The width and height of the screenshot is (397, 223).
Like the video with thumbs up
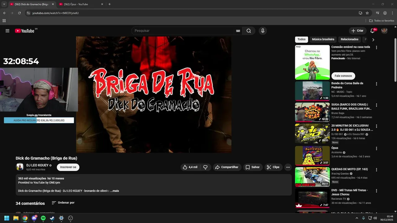click(190, 167)
